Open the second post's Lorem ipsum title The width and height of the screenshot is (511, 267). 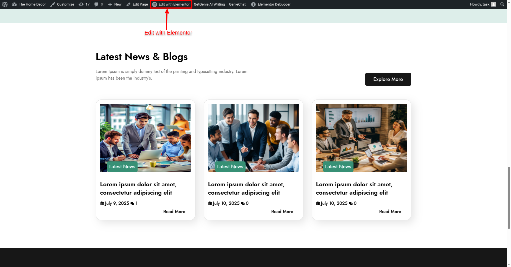point(246,189)
